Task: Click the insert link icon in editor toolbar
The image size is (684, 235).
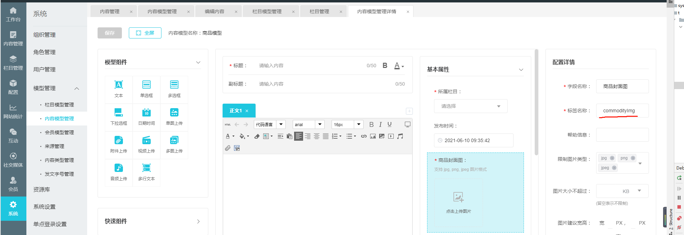Action: [364, 136]
